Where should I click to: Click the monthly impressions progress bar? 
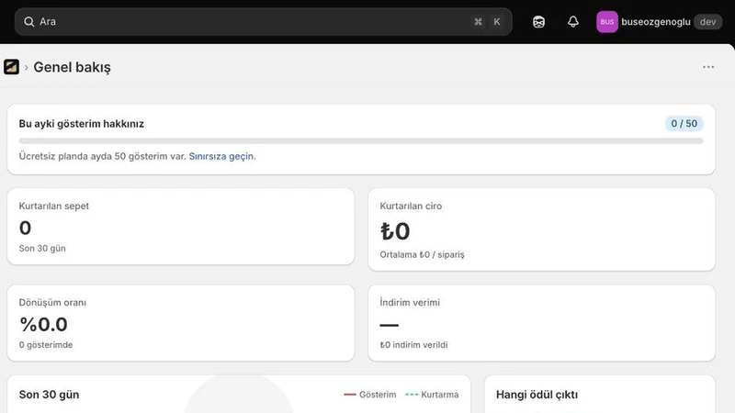point(361,141)
